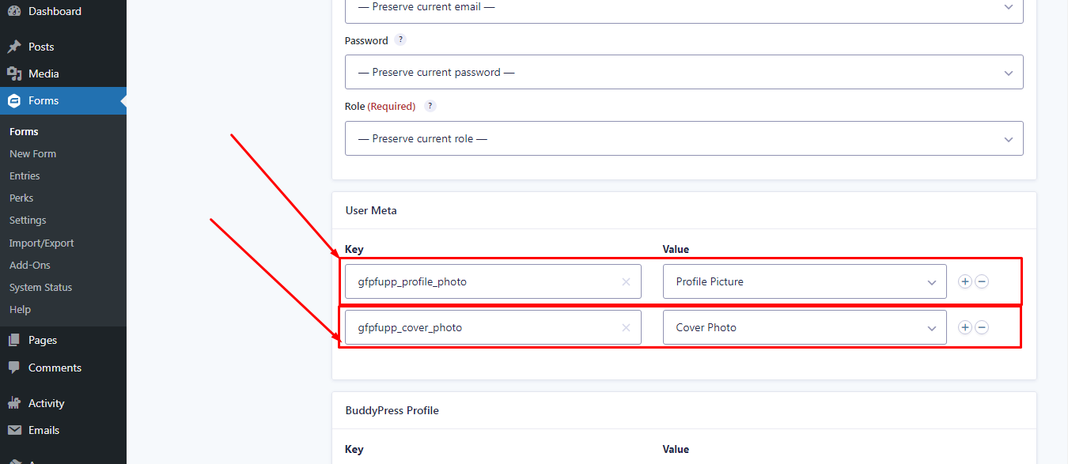This screenshot has width=1068, height=464.
Task: Remove the gfpfupp_cover_photo meta row
Action: click(982, 327)
